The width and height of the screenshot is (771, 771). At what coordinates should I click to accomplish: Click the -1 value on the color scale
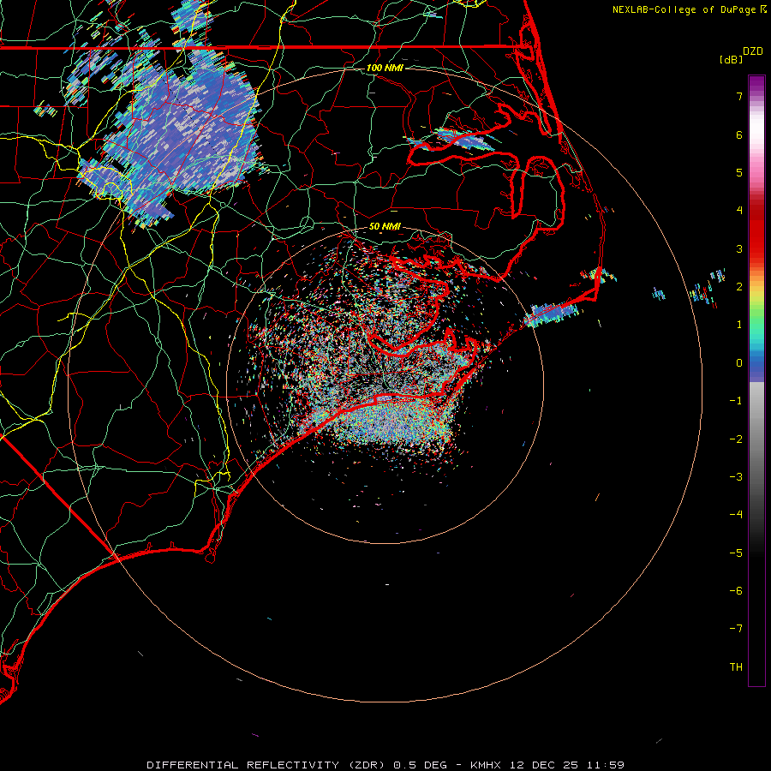tap(736, 401)
